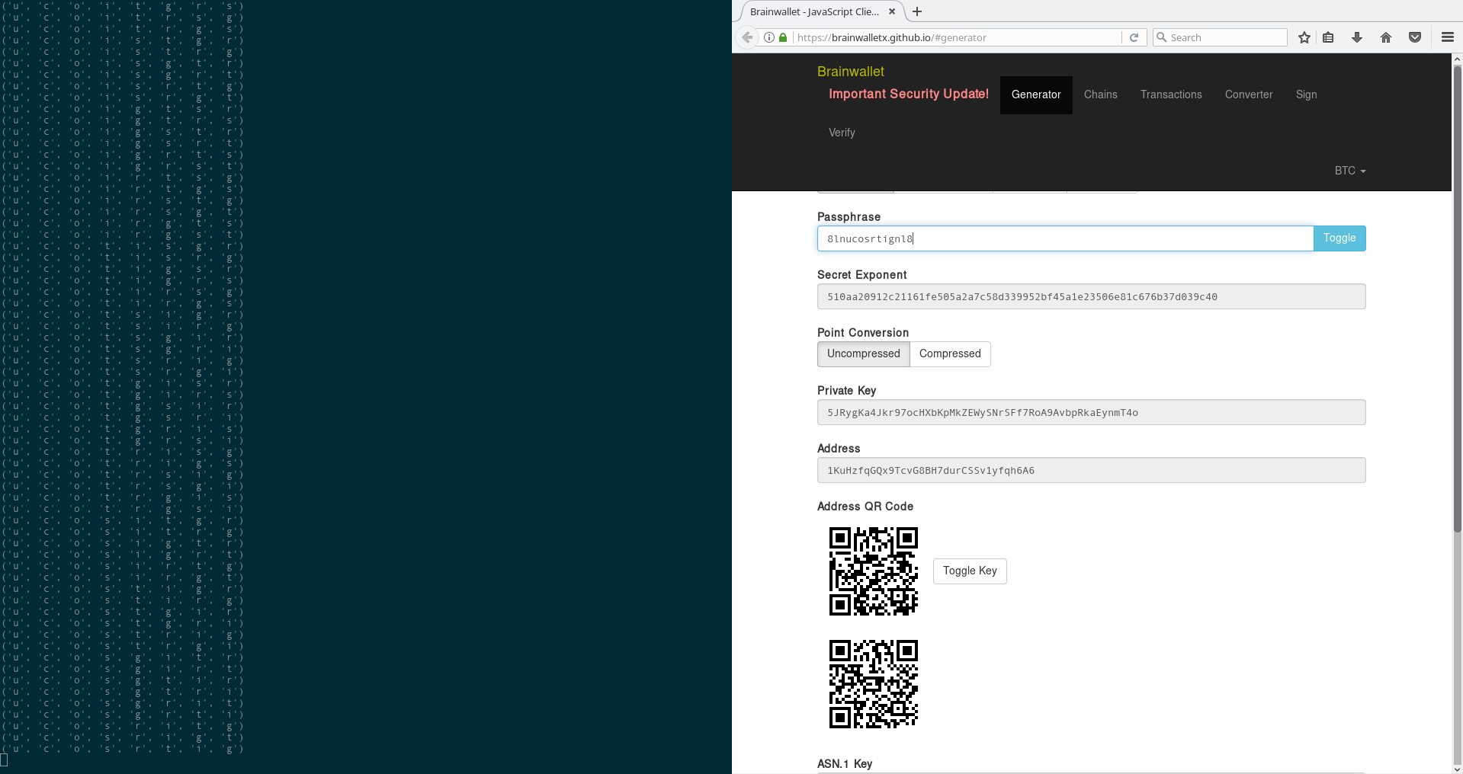This screenshot has width=1463, height=774.
Task: Select Compressed point conversion
Action: [x=950, y=354]
